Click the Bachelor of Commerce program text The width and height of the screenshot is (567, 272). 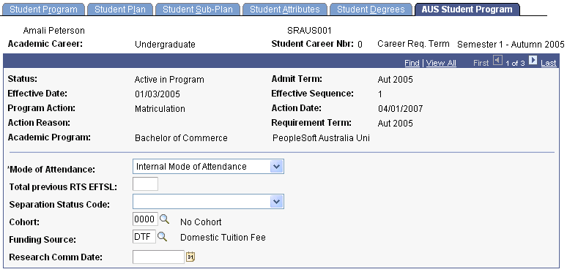[181, 138]
